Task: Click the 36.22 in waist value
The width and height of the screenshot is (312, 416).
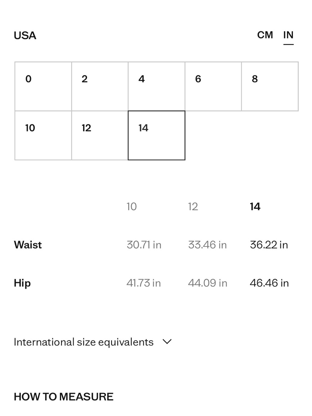Action: tap(269, 245)
